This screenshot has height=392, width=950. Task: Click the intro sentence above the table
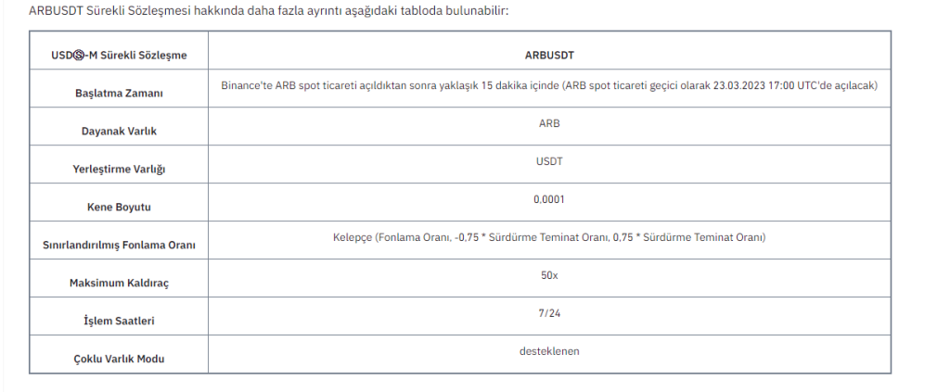pos(269,10)
